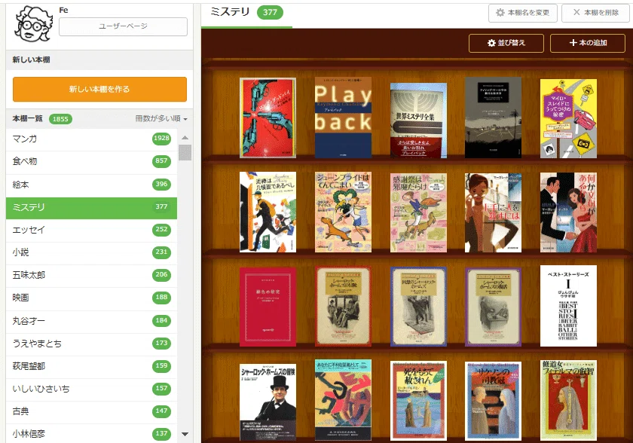Select the 絵本 bookshelf
Image resolution: width=633 pixels, height=443 pixels.
coord(92,185)
